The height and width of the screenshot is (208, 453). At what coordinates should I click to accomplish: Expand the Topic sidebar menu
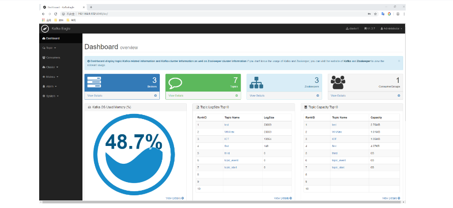[49, 48]
